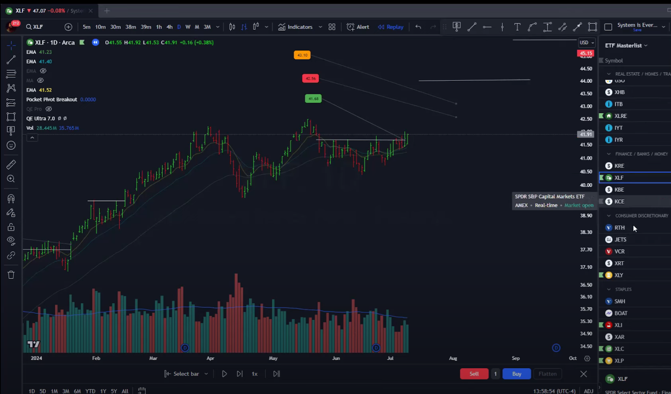Open the layout grid selector
Screen dimensions: 671x394
[332, 27]
